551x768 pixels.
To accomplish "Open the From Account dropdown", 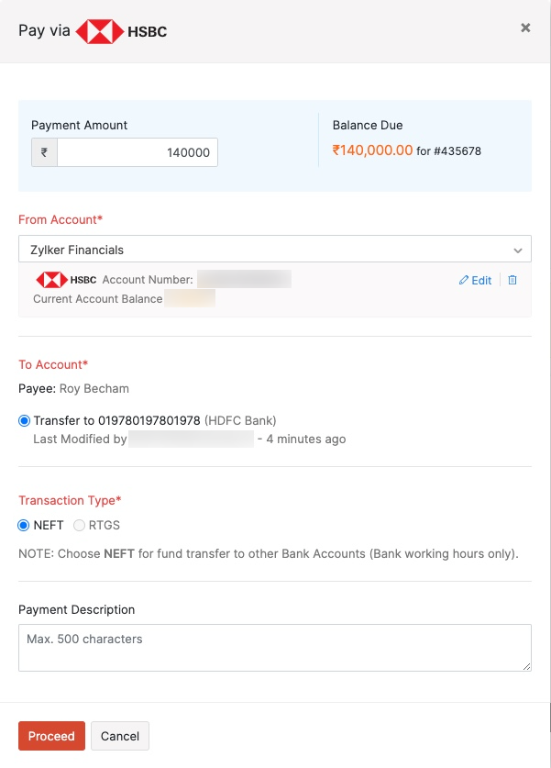I will (275, 249).
